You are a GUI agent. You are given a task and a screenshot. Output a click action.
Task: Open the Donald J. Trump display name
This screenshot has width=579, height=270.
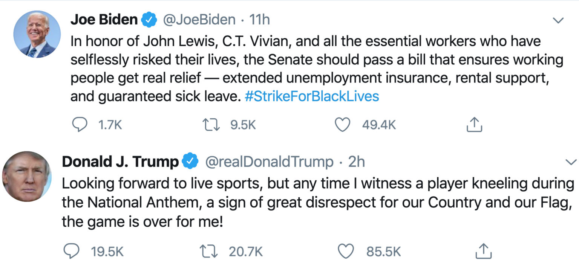coord(120,162)
